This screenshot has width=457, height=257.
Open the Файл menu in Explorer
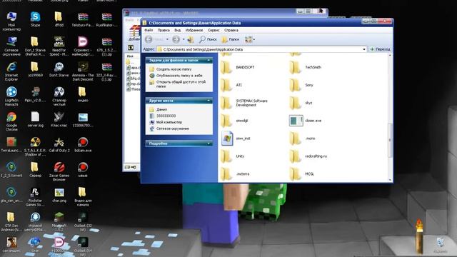pos(149,30)
